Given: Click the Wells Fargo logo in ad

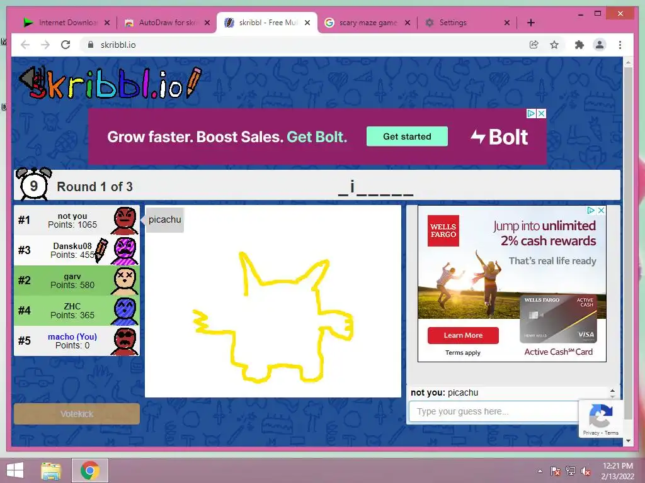Looking at the screenshot, I should coord(443,230).
